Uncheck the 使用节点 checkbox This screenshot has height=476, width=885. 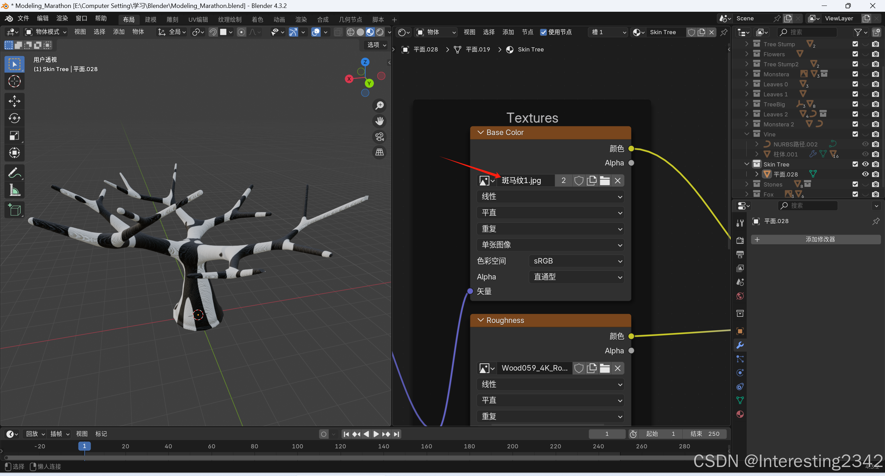coord(543,32)
